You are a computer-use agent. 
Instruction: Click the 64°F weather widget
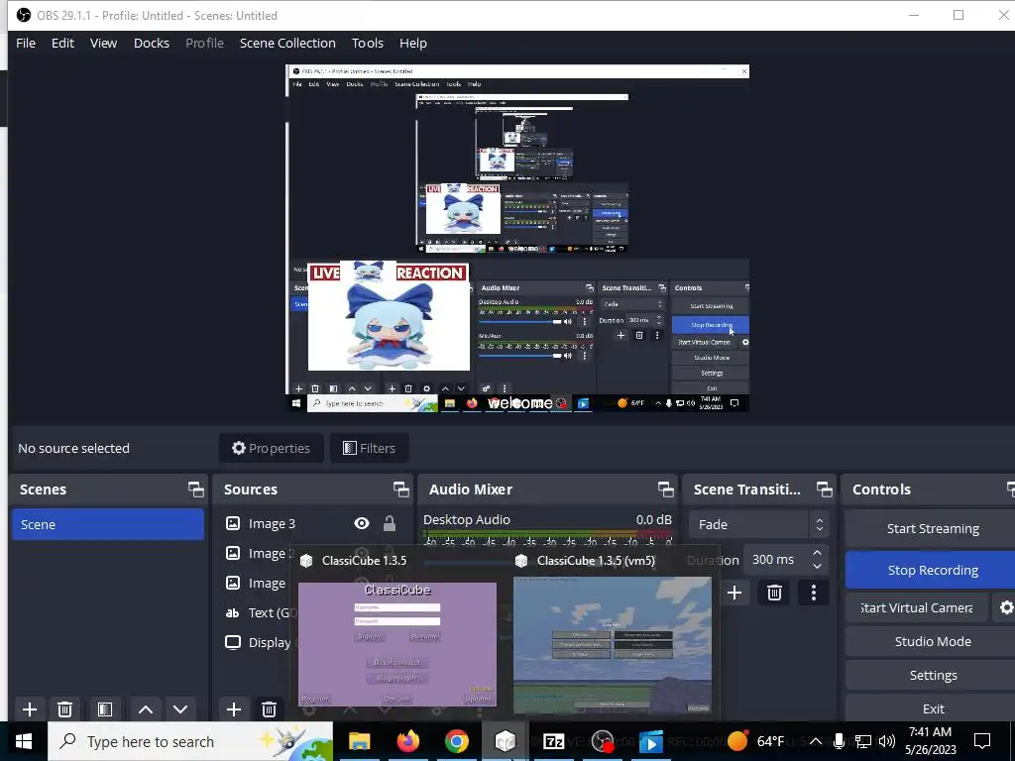[754, 741]
